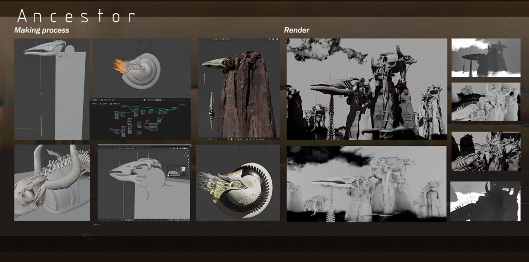Screen dimensions: 529x262
Task: Click the image preview node in the node editor
Action: [x=153, y=126]
